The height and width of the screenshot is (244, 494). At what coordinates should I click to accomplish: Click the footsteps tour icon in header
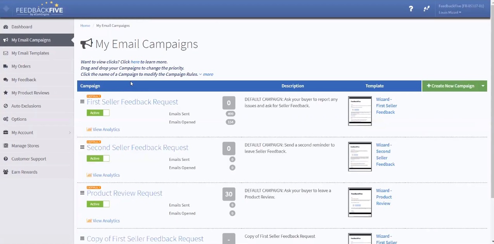click(427, 9)
